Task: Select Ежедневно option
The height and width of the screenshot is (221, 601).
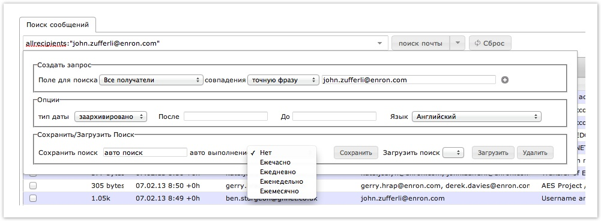Action: click(x=282, y=172)
